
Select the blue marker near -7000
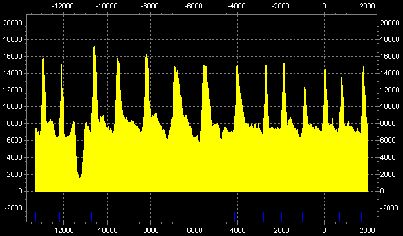click(173, 217)
